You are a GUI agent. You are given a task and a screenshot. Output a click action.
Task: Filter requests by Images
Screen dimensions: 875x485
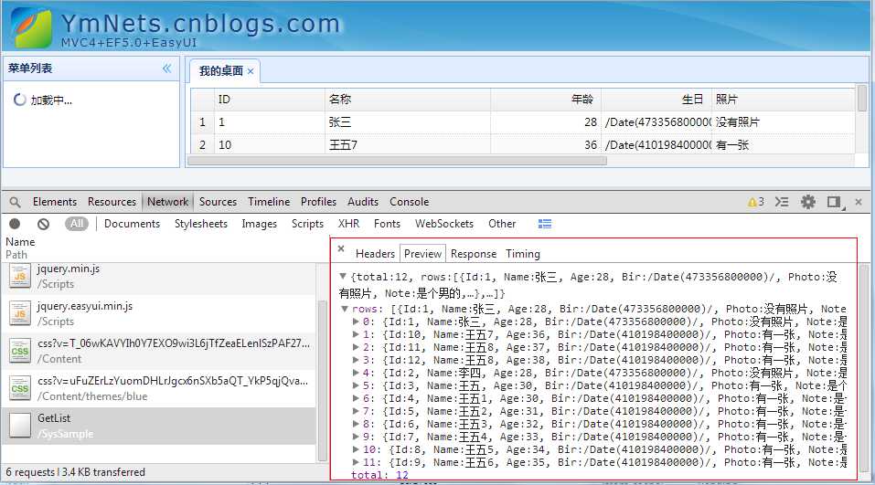point(259,224)
